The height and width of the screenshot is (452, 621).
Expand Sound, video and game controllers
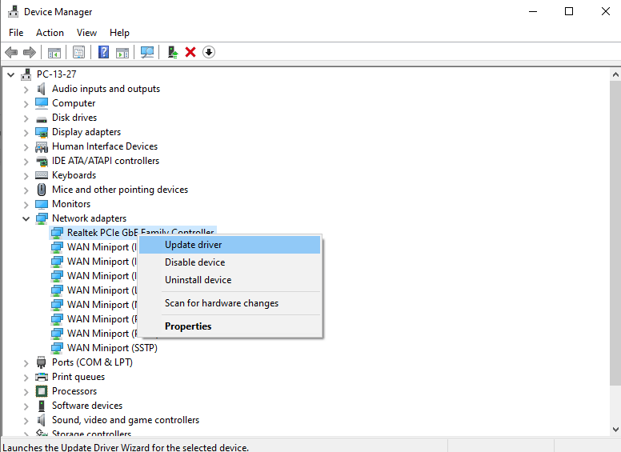[26, 420]
